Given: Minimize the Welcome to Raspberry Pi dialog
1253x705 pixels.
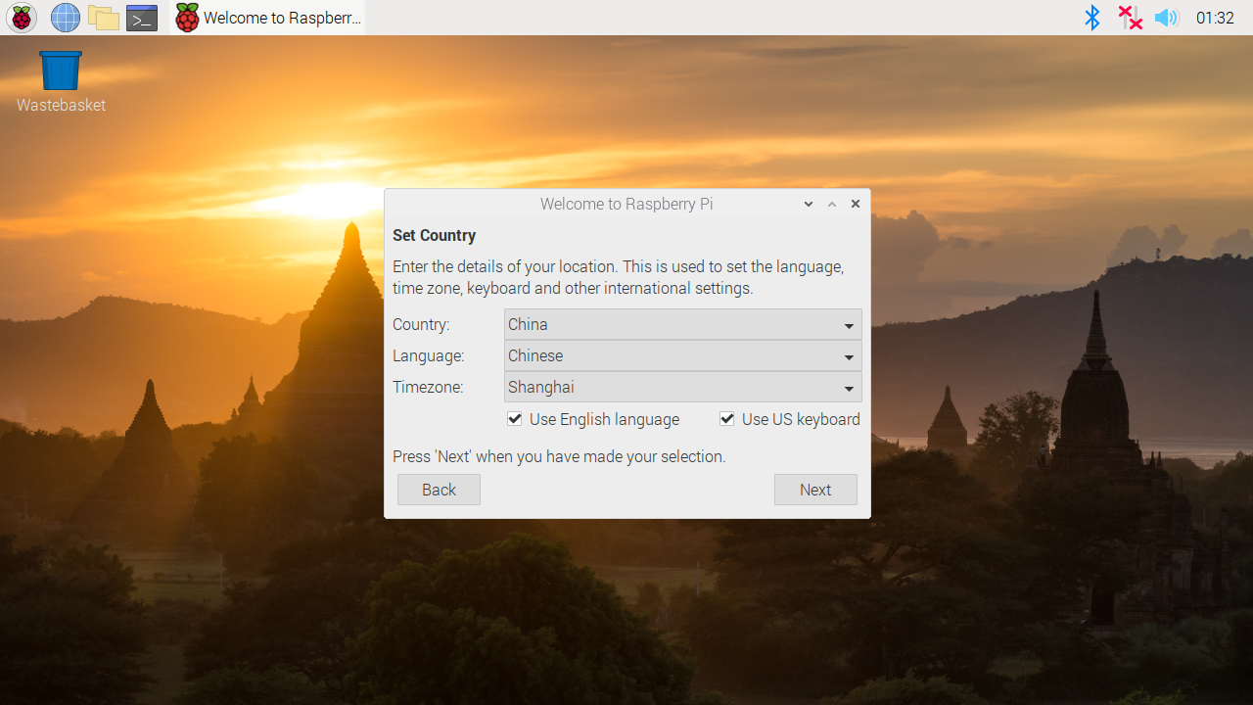Looking at the screenshot, I should 809,204.
